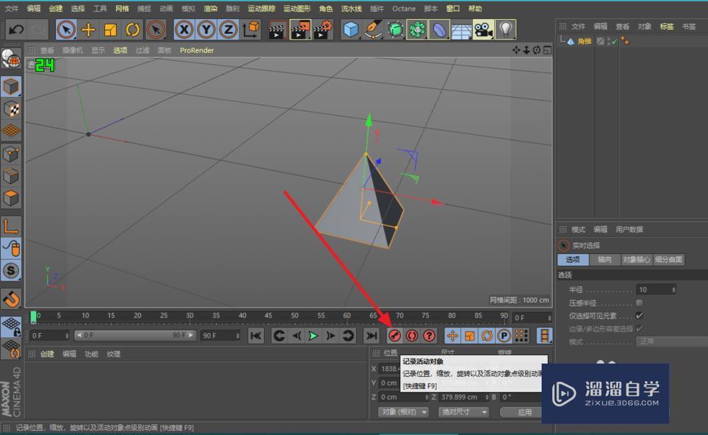Viewport: 708px width, 435px height.
Task: Click the preview range slider bar
Action: tap(135, 335)
